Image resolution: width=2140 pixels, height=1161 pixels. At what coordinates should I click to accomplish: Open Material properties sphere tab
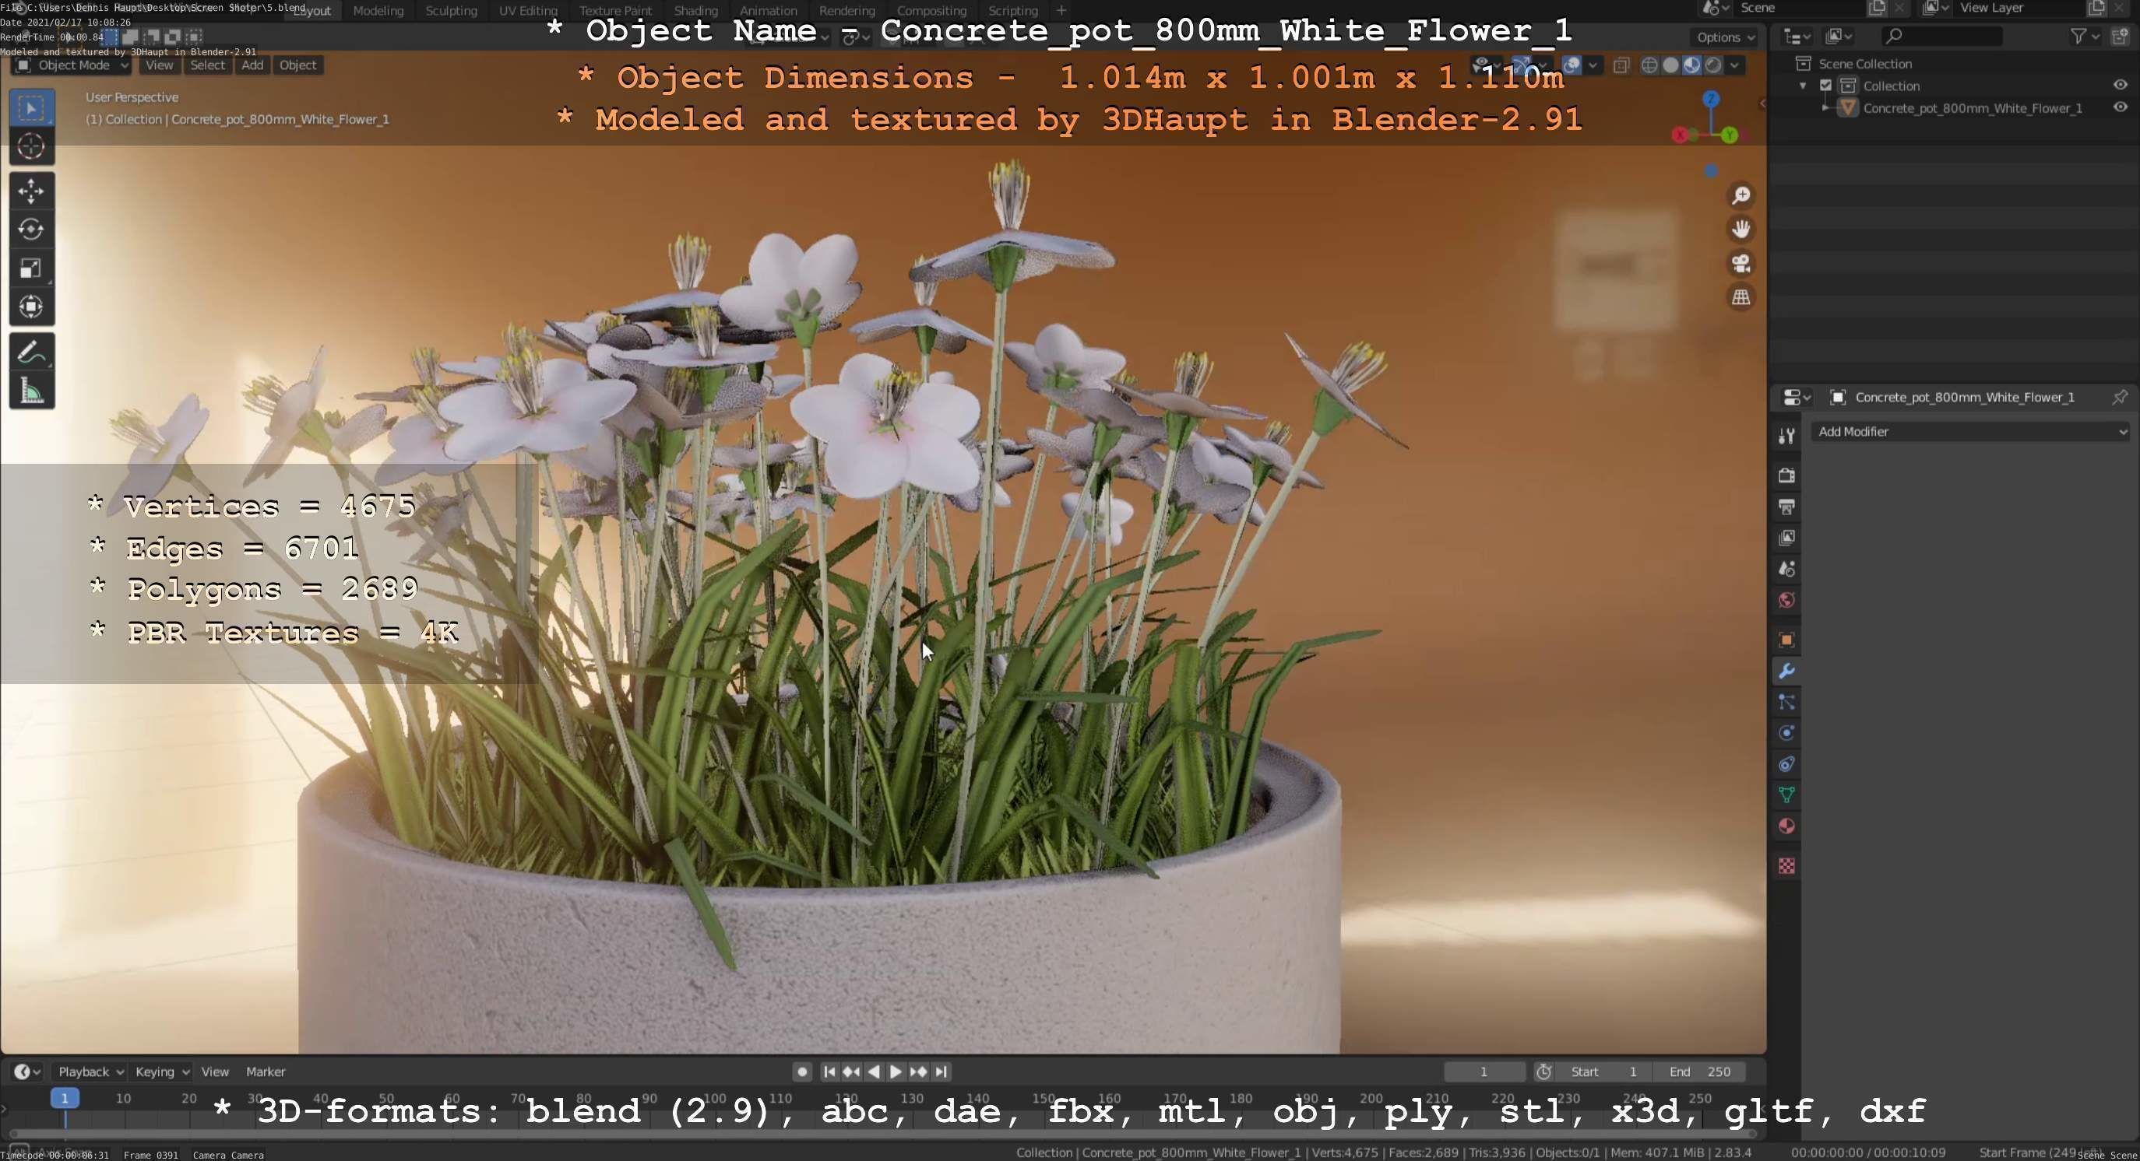pos(1787,826)
